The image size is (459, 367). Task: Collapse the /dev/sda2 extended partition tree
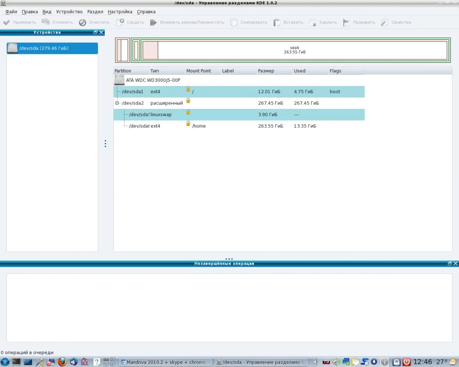coord(117,103)
